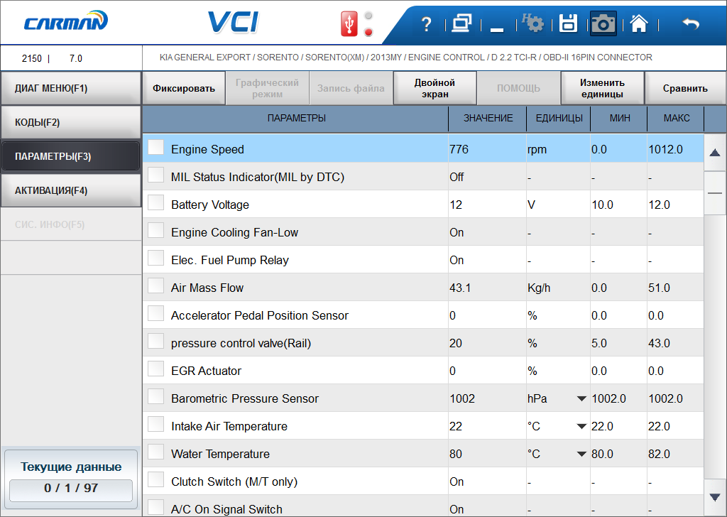Open hPa unit dropdown arrow
This screenshot has width=727, height=517.
coord(581,399)
